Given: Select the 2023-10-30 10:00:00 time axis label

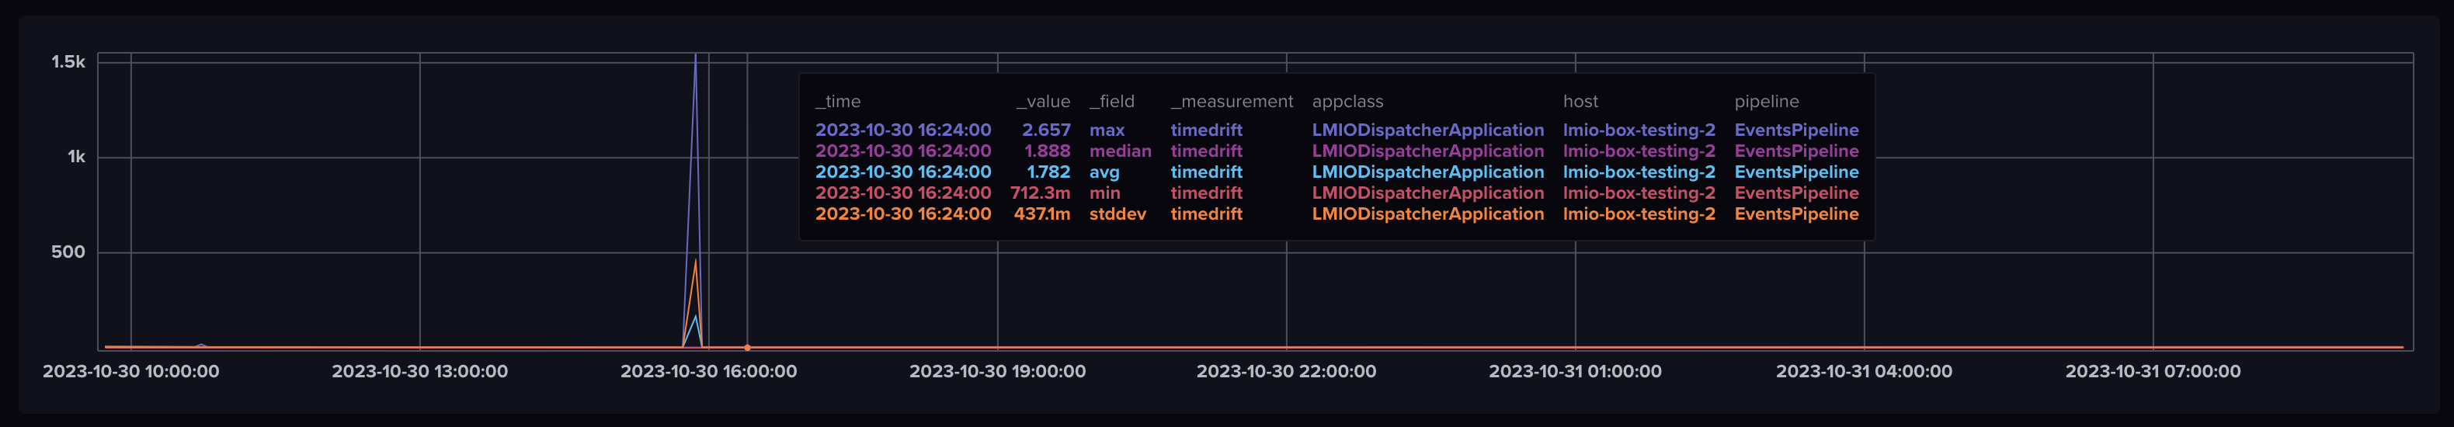Looking at the screenshot, I should 130,372.
